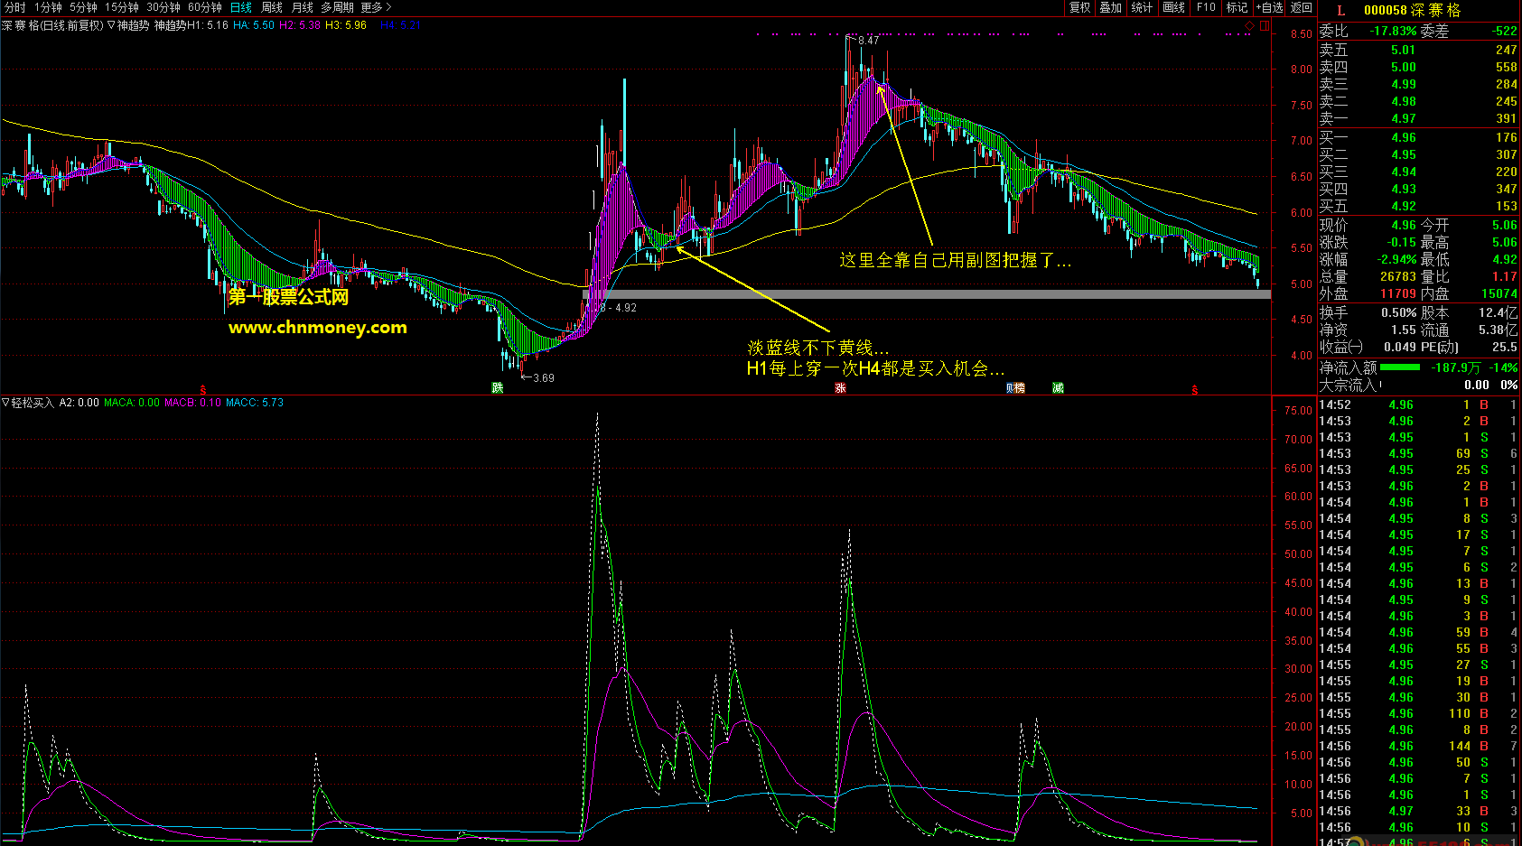Click the 标记 mark button
1522x846 pixels.
(1237, 7)
